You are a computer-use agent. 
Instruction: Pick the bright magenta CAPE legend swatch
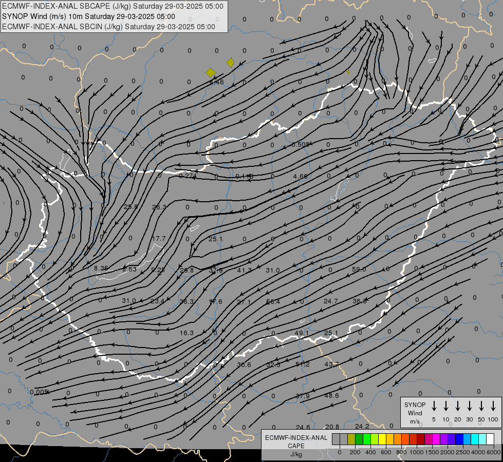click(x=436, y=439)
